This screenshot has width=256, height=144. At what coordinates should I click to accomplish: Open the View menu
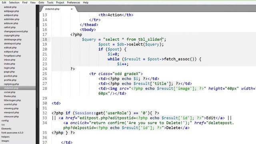(33, 3)
